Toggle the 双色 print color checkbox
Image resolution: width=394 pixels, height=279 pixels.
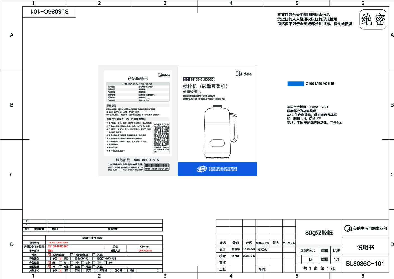pos(60,259)
